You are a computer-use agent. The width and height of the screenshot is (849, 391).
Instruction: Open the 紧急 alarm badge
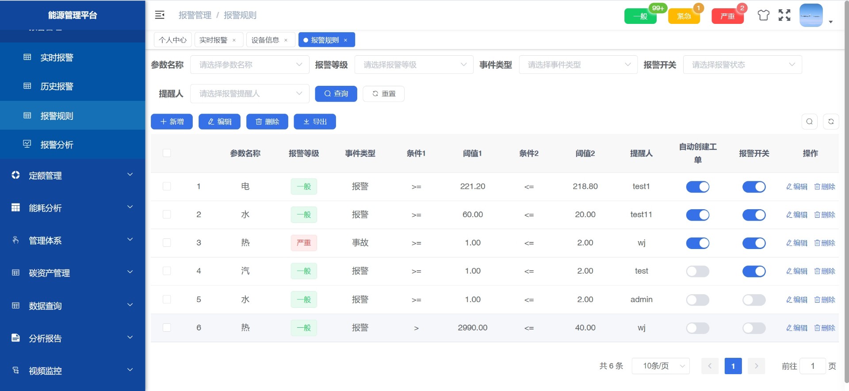[684, 16]
